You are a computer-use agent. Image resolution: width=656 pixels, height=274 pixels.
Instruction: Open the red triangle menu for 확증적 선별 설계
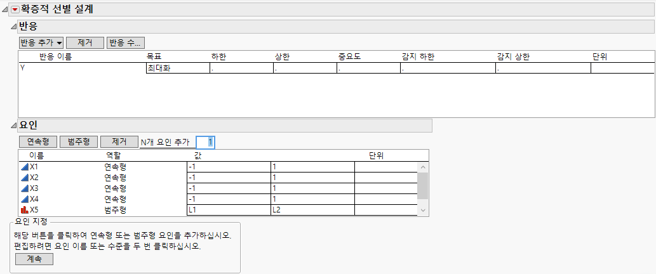click(15, 10)
